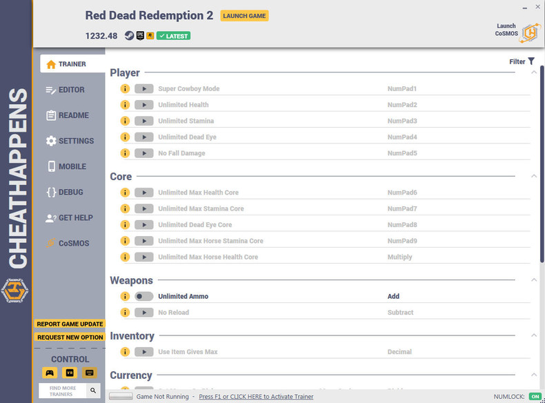Click the LATEST version badge
Screen dimensions: 545x403
[x=173, y=36]
